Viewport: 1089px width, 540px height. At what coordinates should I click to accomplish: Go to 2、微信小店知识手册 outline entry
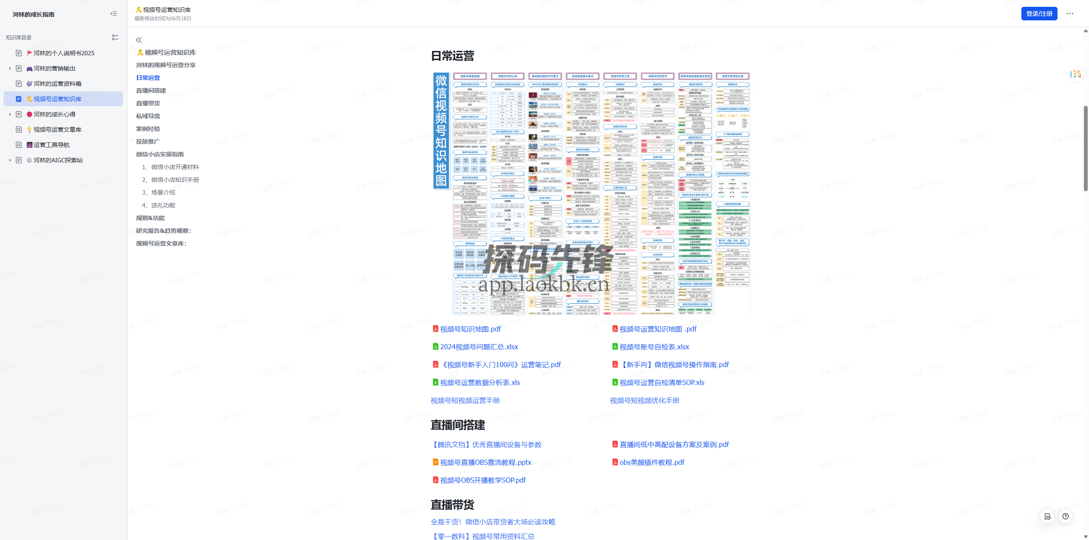(171, 180)
